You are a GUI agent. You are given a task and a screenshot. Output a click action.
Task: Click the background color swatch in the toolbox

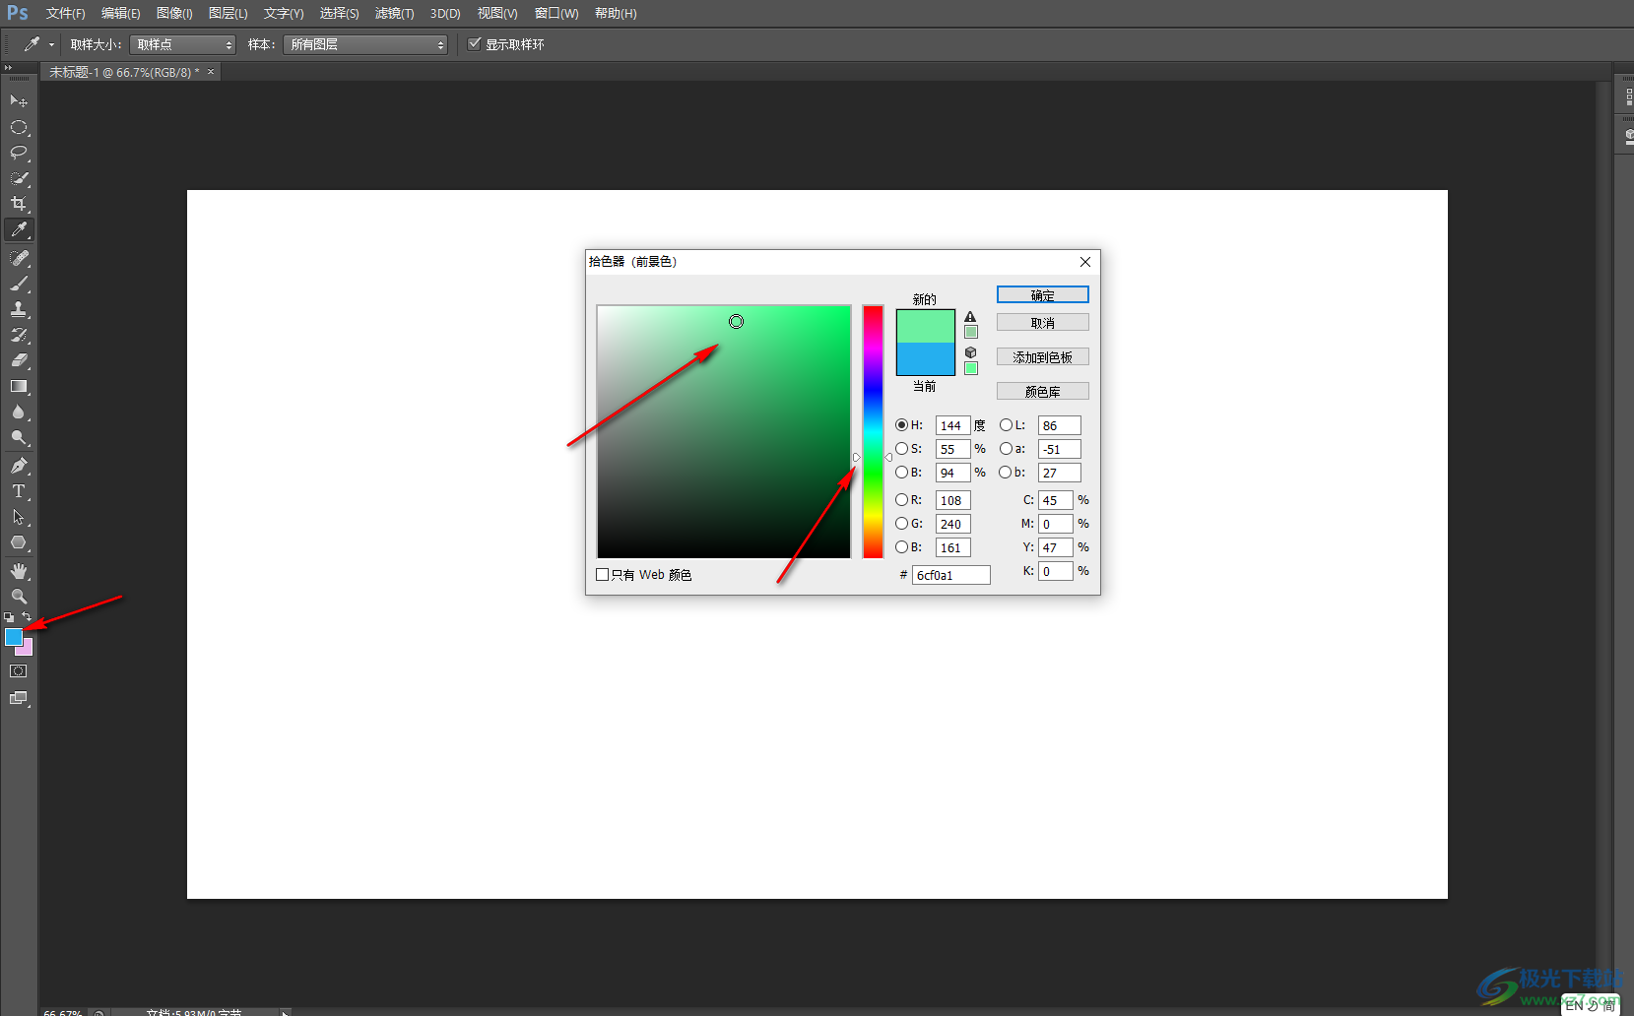(x=28, y=650)
